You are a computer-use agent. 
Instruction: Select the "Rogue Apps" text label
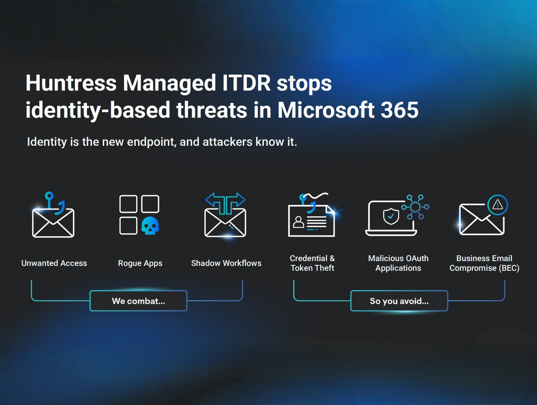tap(140, 263)
